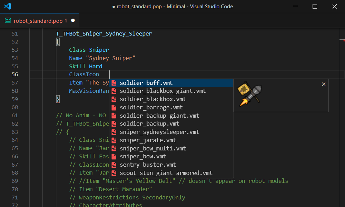Click file icon beside soldier_buff.vmt
Screen dimensions: 345x207
(114, 83)
